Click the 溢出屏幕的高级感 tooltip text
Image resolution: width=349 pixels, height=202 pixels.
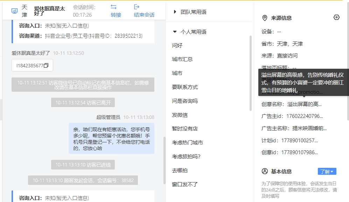(302, 82)
